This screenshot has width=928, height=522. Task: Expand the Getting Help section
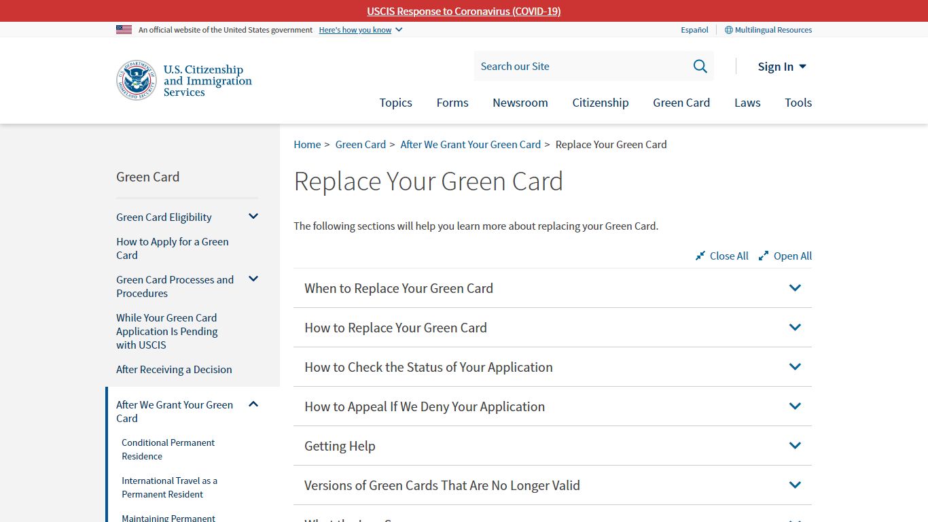point(552,446)
